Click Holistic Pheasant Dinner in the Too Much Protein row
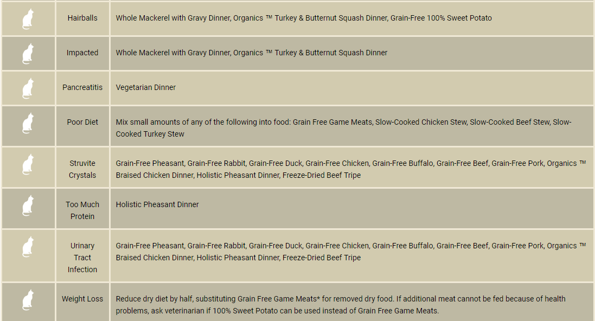The height and width of the screenshot is (321, 595). pos(157,204)
